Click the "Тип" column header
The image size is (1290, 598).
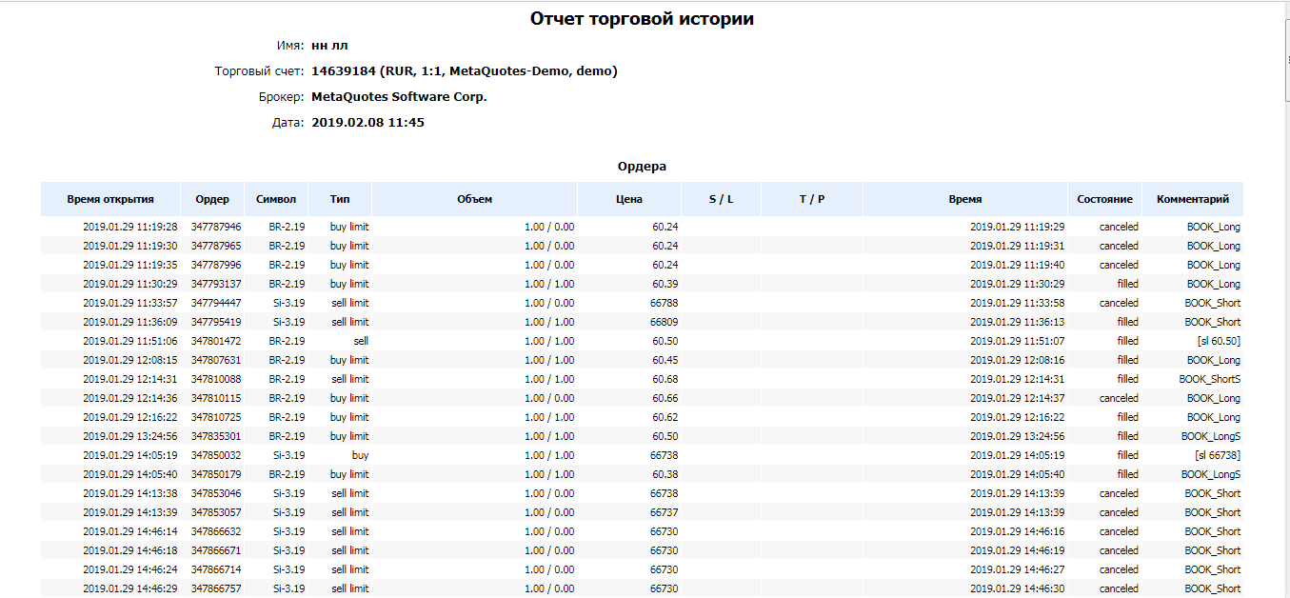pos(340,199)
